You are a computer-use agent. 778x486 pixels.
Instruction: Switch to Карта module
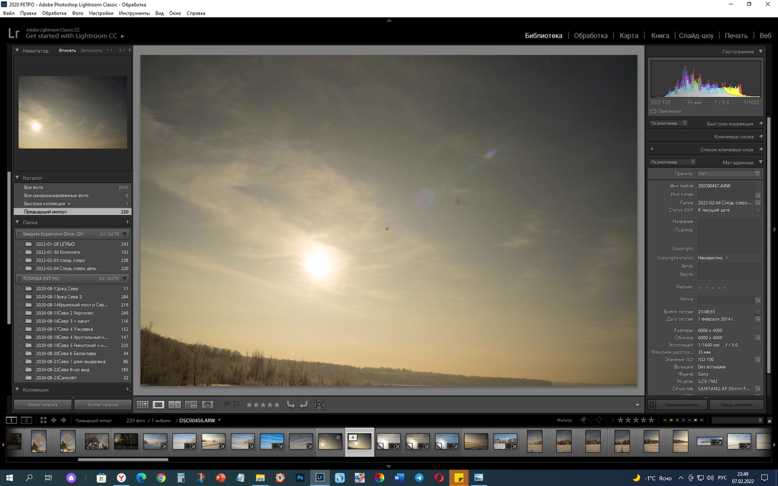point(629,35)
